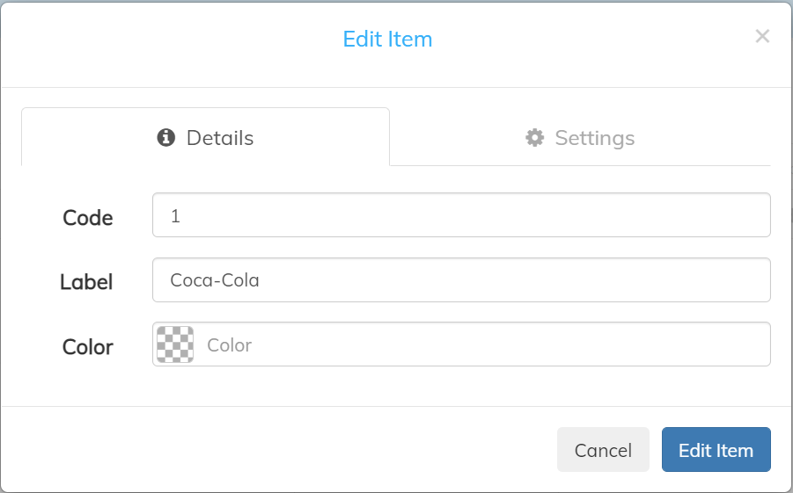Cancel editing the item
Image resolution: width=793 pixels, height=493 pixels.
pos(603,450)
